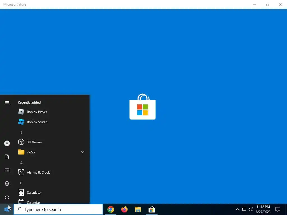Viewport: 287px width, 215px height.
Task: Open Firefox from the taskbar
Action: pos(124,209)
